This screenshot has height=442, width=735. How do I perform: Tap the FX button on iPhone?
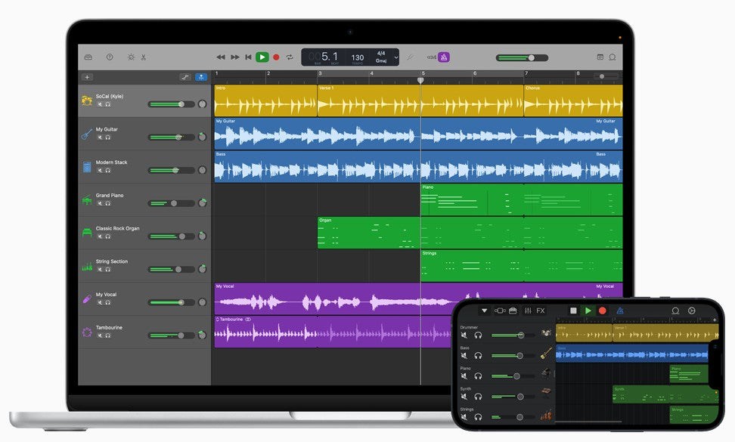(540, 311)
